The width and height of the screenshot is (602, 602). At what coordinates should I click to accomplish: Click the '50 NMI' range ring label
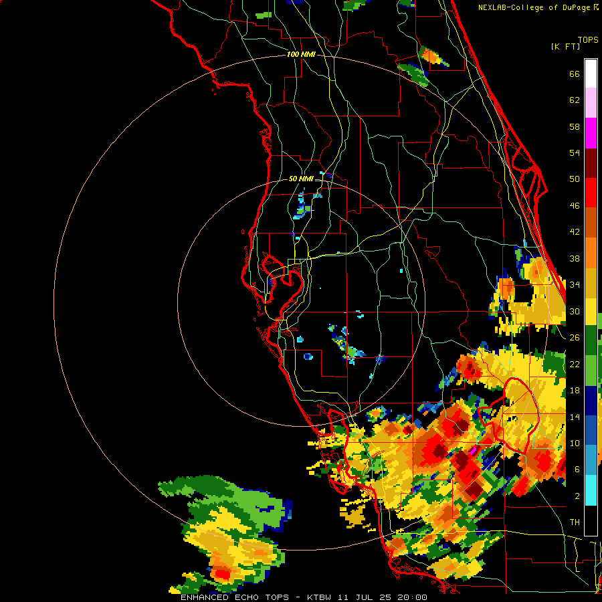301,179
